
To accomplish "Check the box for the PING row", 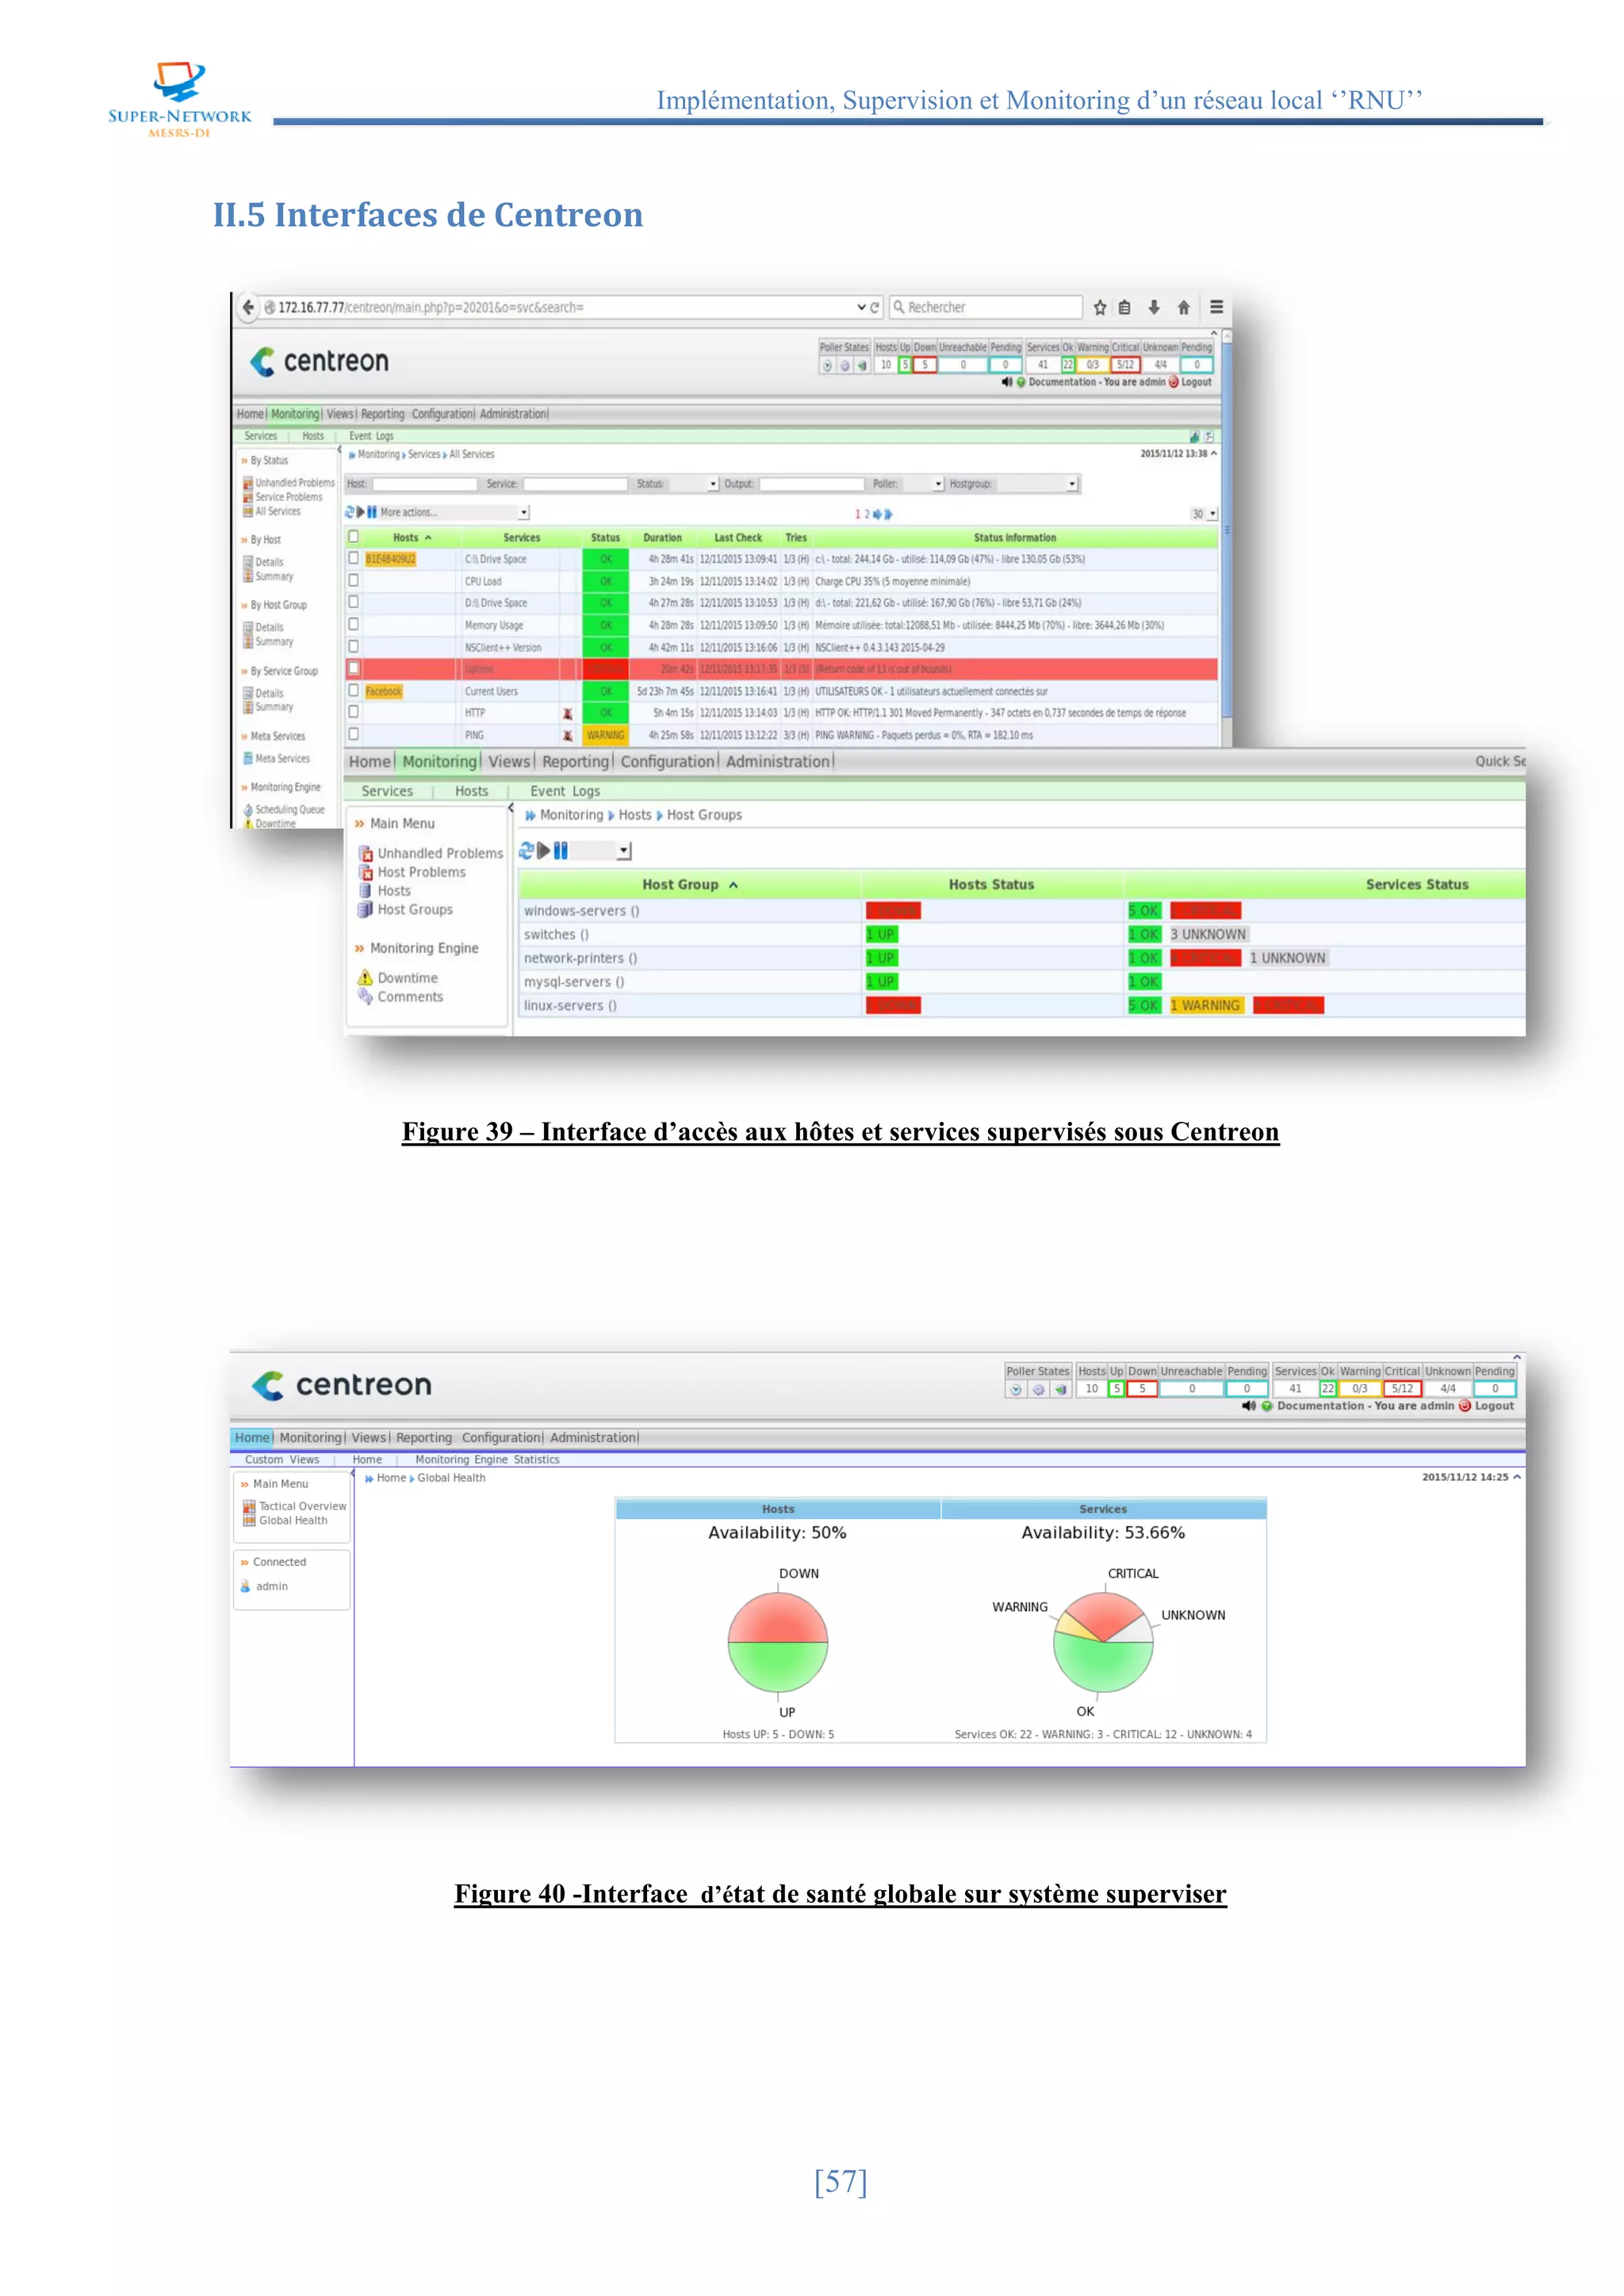I will coord(353,735).
